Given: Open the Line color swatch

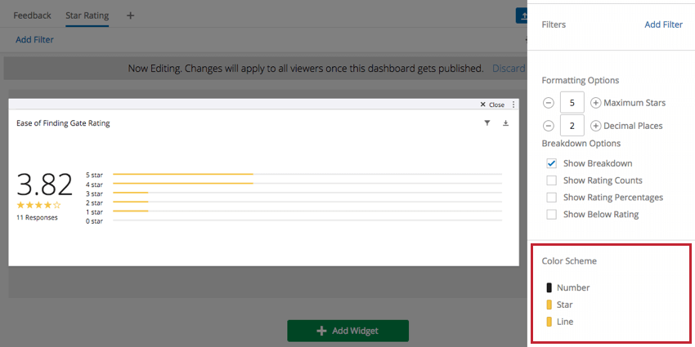Looking at the screenshot, I should (x=549, y=322).
